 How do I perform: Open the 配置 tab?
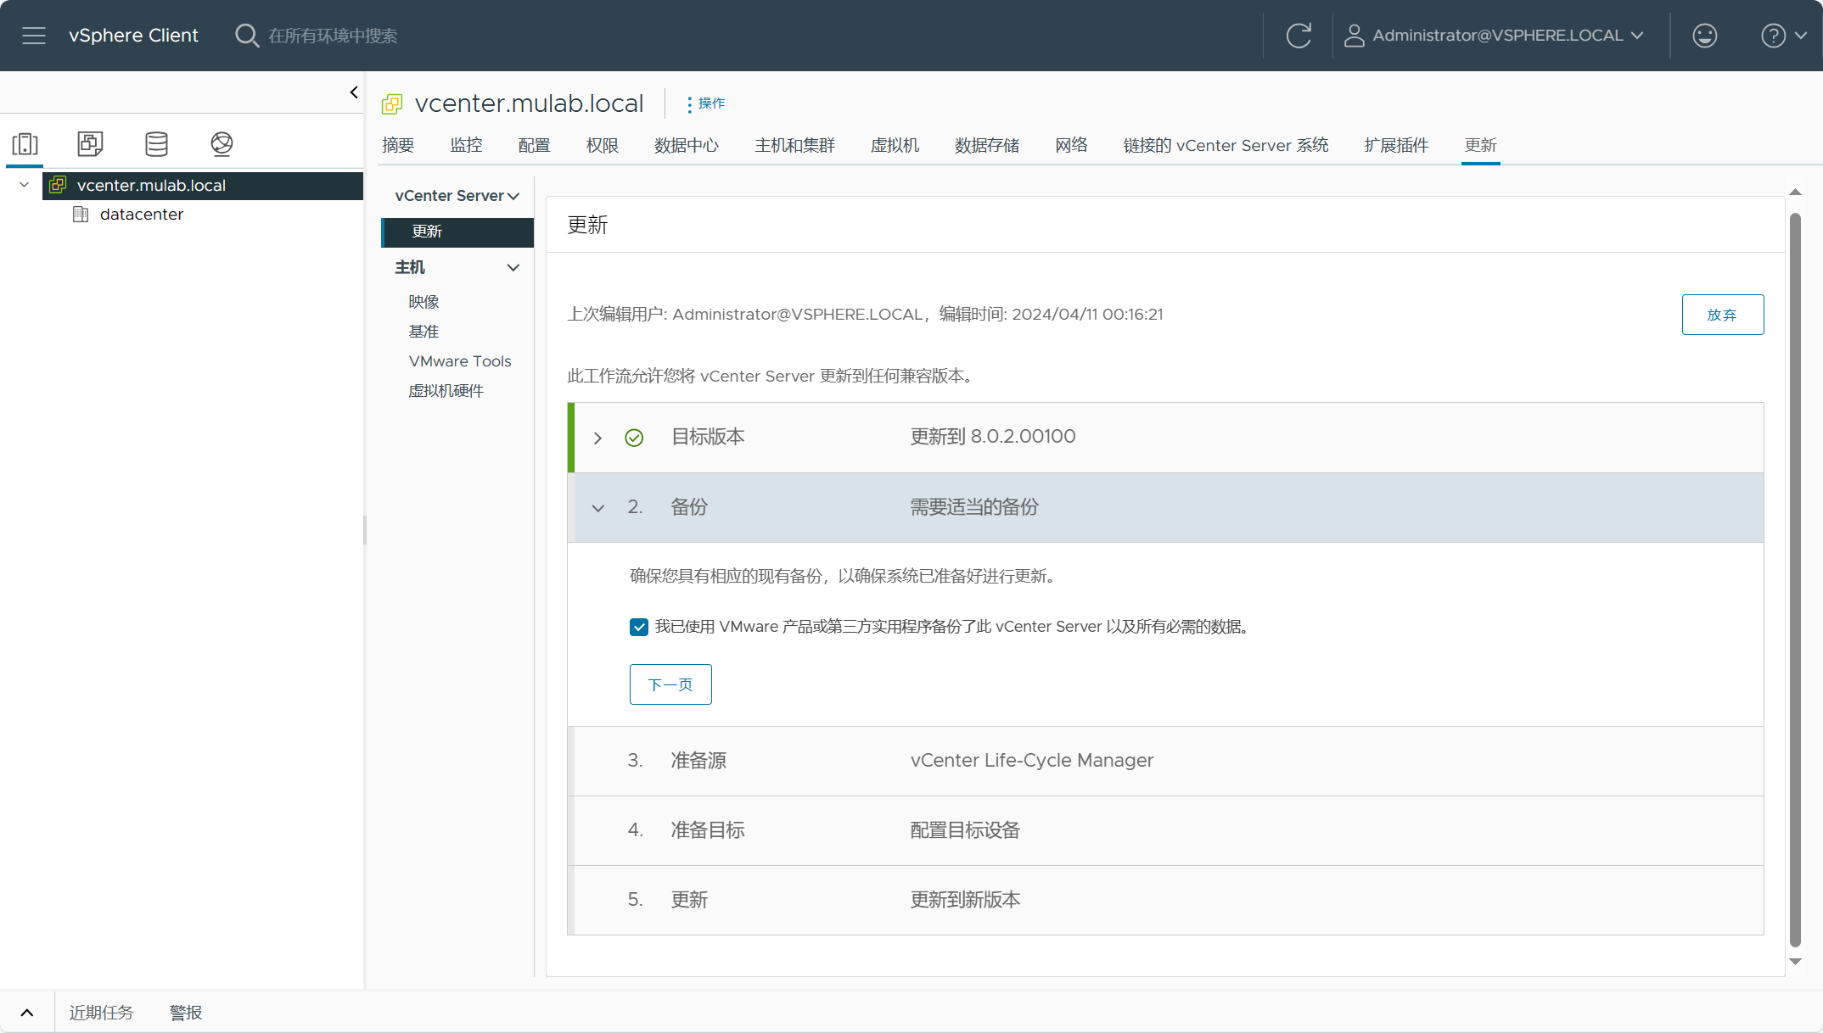coord(534,145)
